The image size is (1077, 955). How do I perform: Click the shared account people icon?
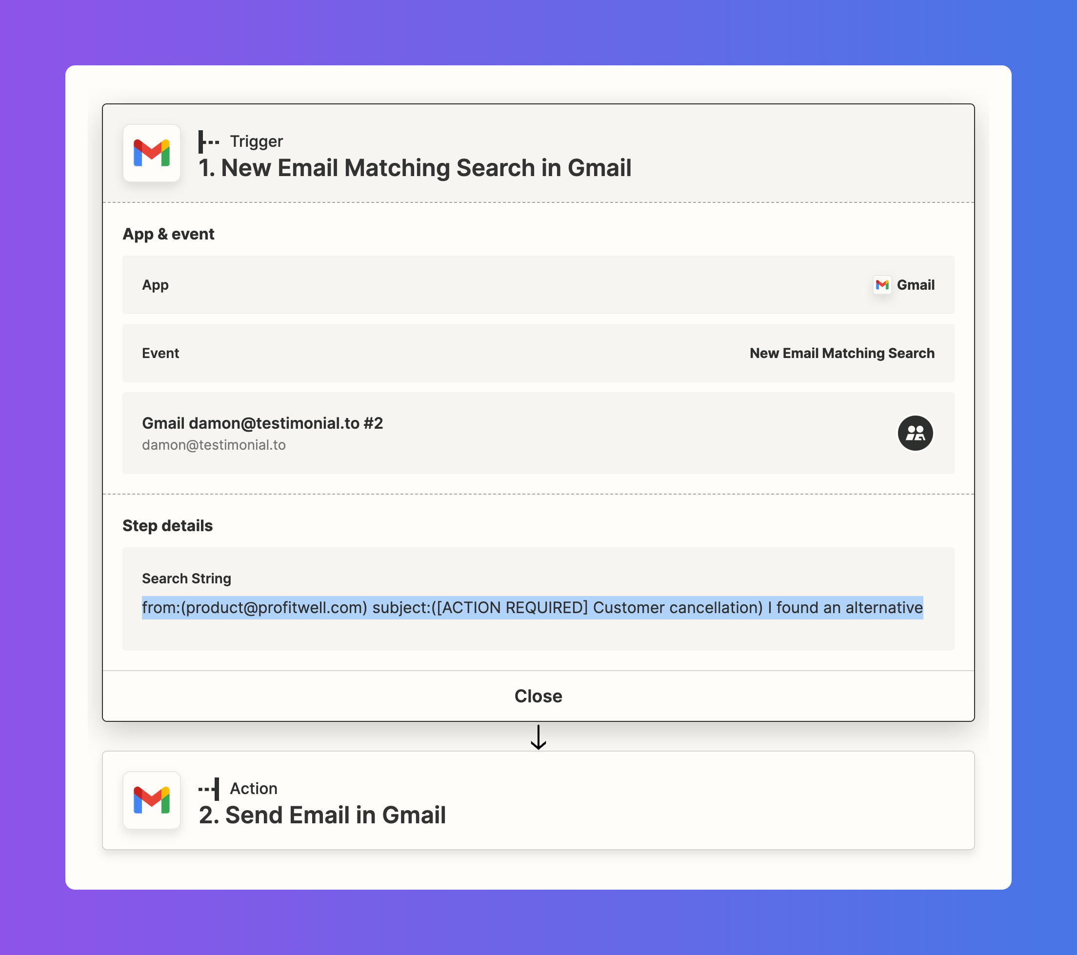coord(915,433)
